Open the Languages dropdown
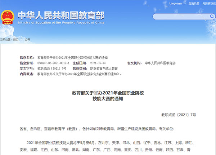Image resolution: width=216 pixels, height=155 pixels. pos(177,4)
